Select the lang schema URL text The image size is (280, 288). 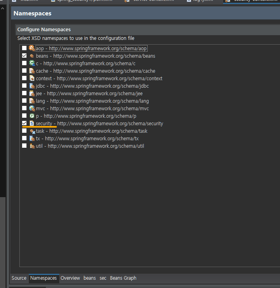click(x=100, y=101)
